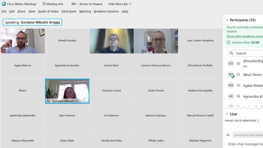Click the participant Search field
263x148 pixels.
click(248, 53)
